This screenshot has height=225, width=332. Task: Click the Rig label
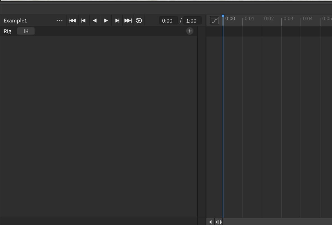[x=7, y=31]
